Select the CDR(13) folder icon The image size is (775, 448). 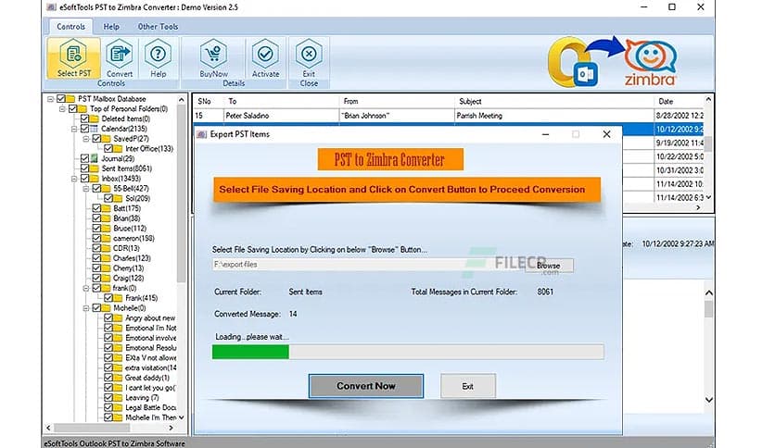[x=107, y=248]
